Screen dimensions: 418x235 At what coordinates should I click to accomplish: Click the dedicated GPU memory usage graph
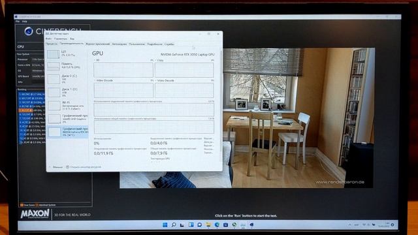point(154,110)
